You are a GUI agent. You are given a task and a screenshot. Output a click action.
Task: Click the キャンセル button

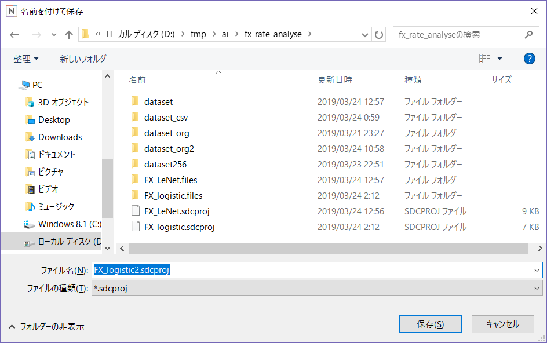[502, 324]
